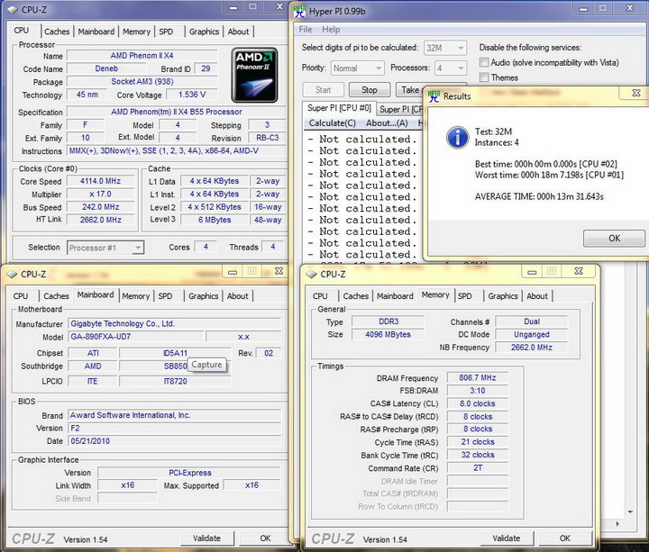Click the Results dialog title icon
The width and height of the screenshot is (649, 552).
[x=434, y=96]
